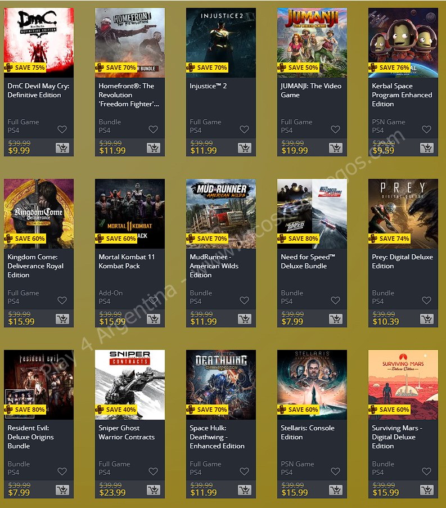Wishlist JUMANJI: The Video Game heart
The height and width of the screenshot is (508, 446).
pos(336,129)
